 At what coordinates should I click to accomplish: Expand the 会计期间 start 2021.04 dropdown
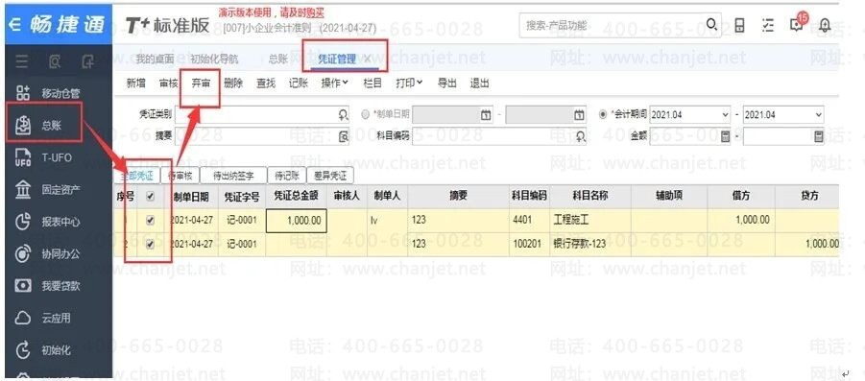(726, 115)
